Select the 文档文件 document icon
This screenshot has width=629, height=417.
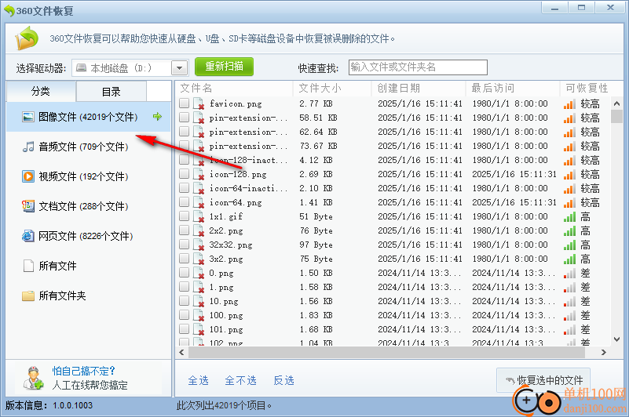(28, 206)
